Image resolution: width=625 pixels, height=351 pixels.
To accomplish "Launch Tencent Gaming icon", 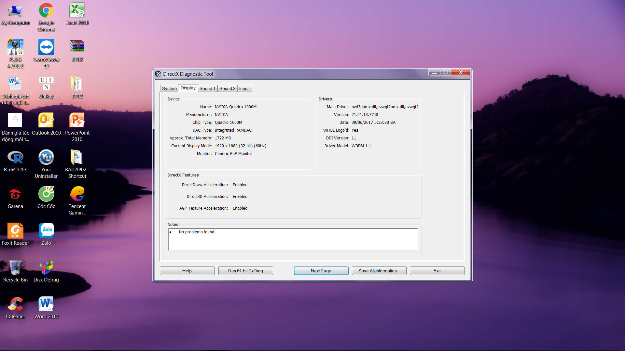I will pos(77,201).
